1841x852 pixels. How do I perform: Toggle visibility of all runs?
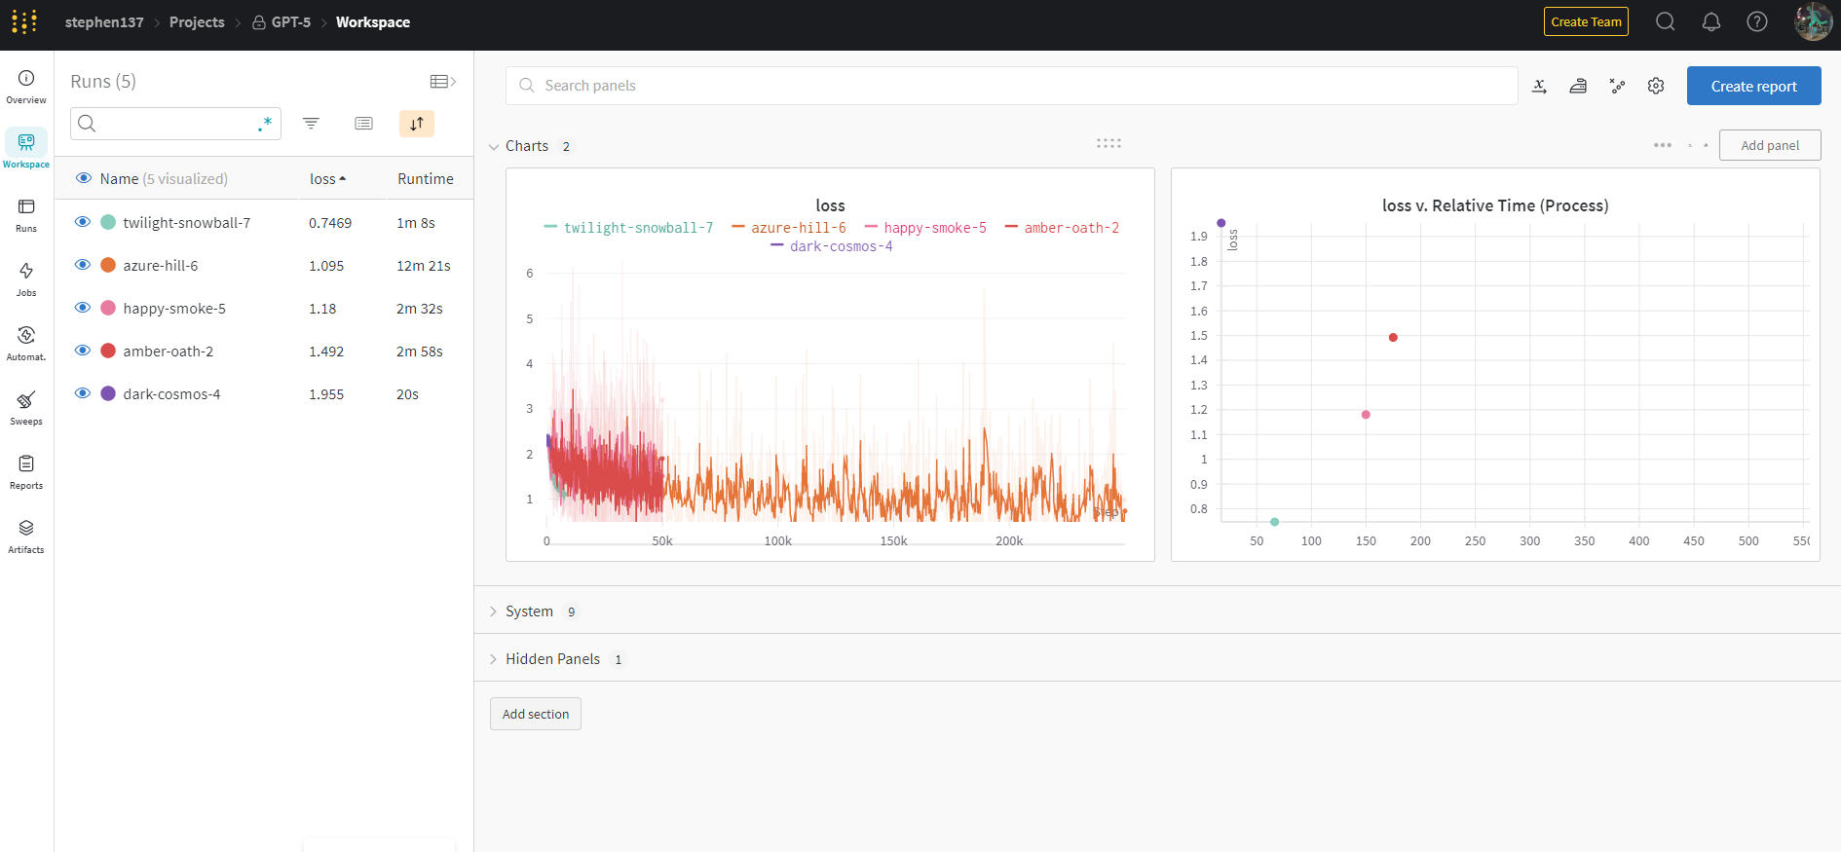tap(84, 178)
